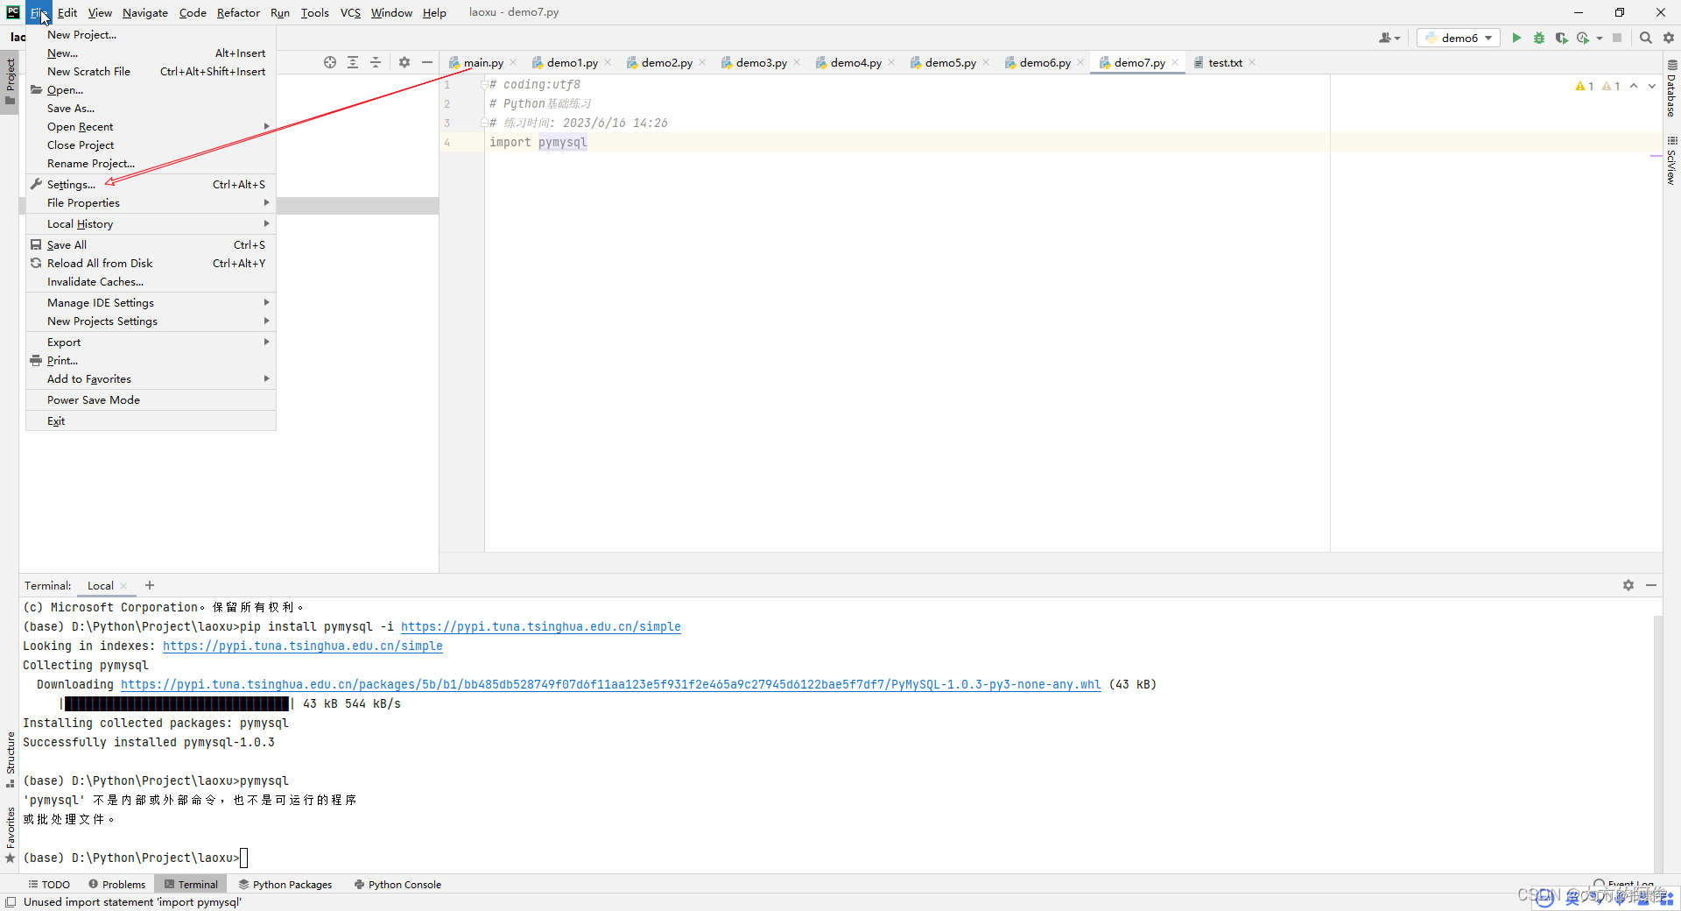Select New Project... in the File menu
This screenshot has height=911, width=1681.
tap(151, 35)
